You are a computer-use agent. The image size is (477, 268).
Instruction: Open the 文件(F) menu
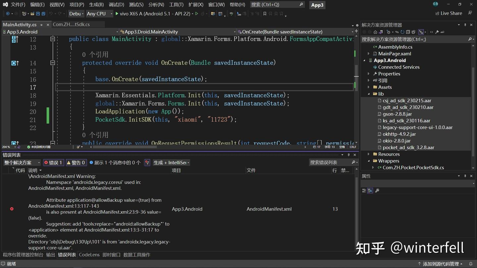pyautogui.click(x=18, y=5)
